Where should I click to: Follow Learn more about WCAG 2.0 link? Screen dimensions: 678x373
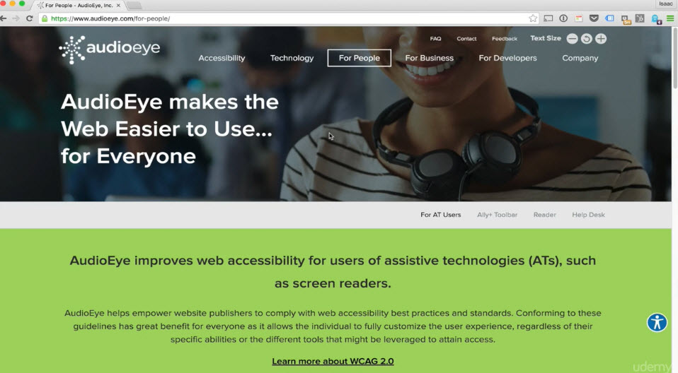pos(333,362)
